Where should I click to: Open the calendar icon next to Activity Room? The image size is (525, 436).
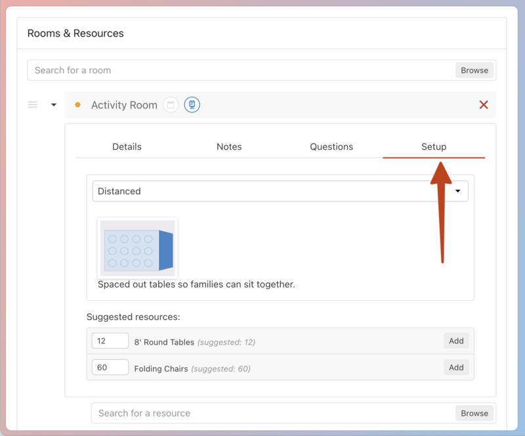tap(171, 105)
